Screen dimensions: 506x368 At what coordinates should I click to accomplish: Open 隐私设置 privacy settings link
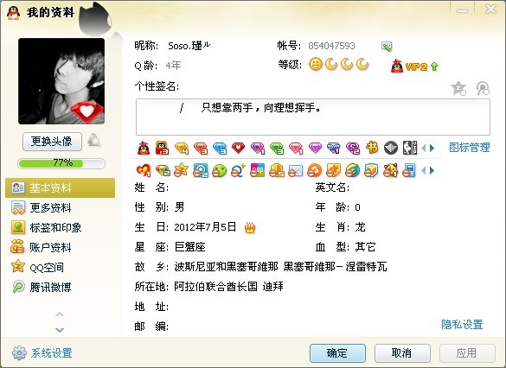point(462,324)
